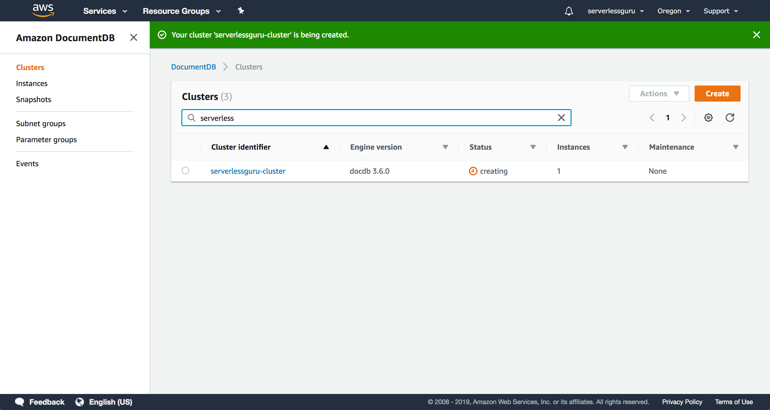The width and height of the screenshot is (770, 410).
Task: Select the serverlessguru-cluster radio button
Action: pyautogui.click(x=185, y=171)
